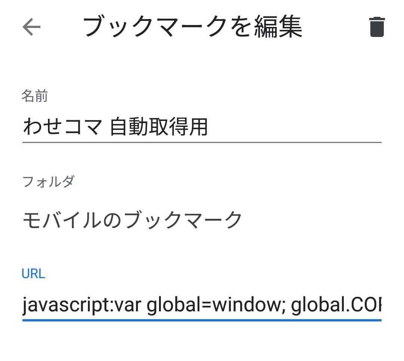
Task: Tap the back arrow icon
Action: [x=31, y=27]
